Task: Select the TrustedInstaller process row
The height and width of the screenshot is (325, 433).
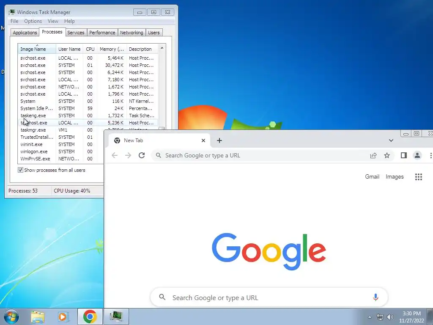Action: [61, 137]
